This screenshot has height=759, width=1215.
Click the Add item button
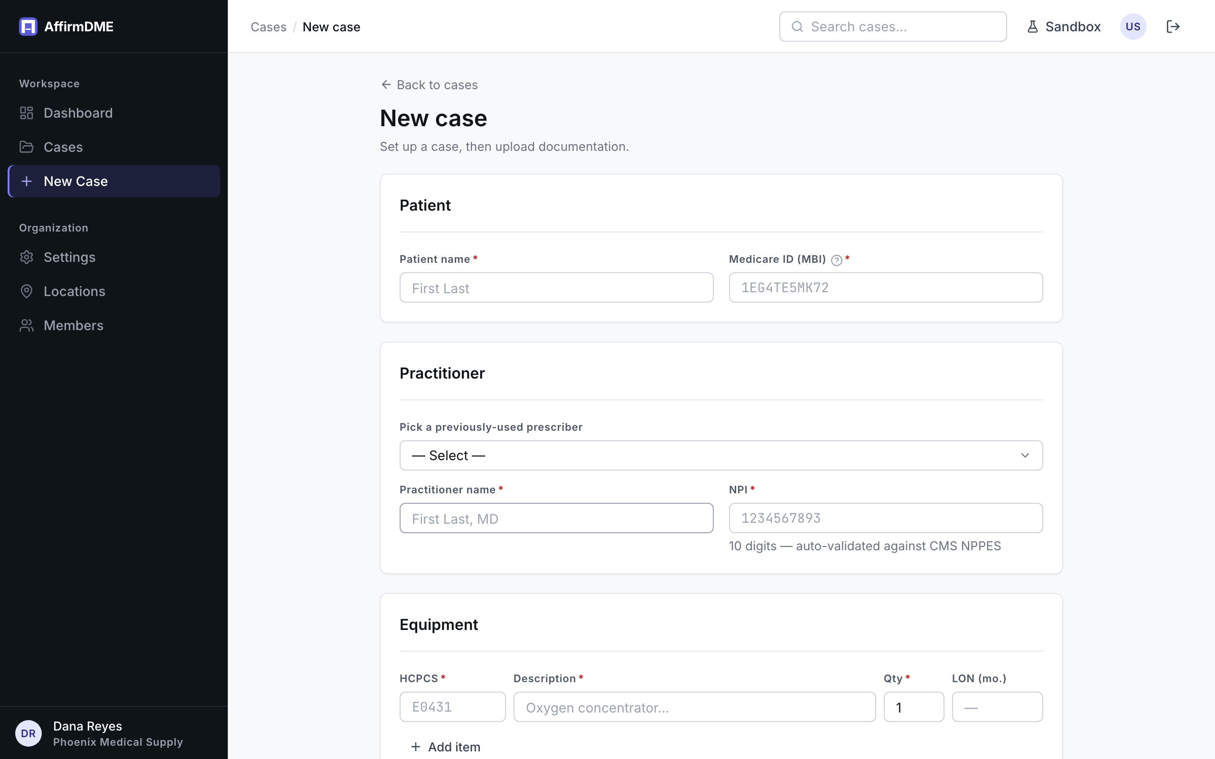coord(445,747)
